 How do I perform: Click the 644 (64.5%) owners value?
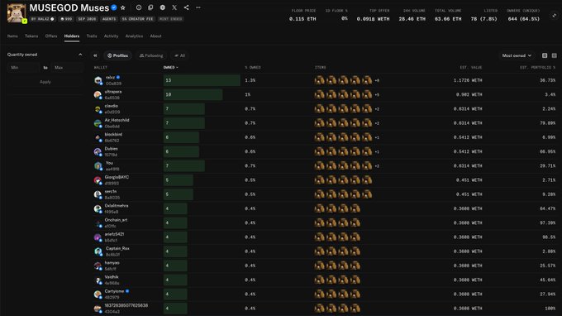point(523,19)
